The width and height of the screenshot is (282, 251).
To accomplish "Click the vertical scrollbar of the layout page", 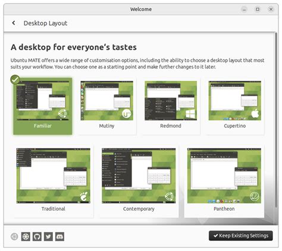I will click(x=276, y=121).
